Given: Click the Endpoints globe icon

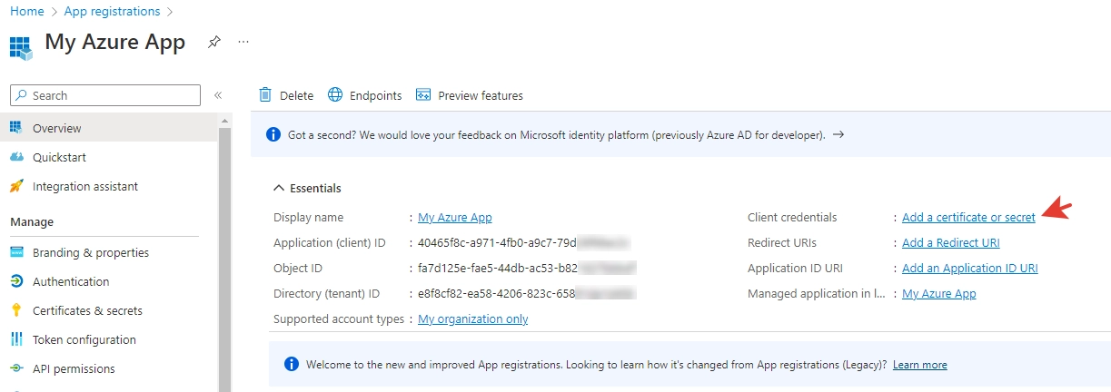Looking at the screenshot, I should coord(335,94).
